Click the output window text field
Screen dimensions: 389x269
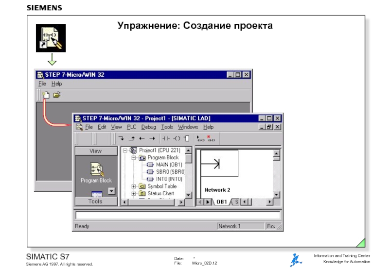click(177, 215)
